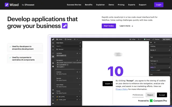Click the info icon beside Text type
This screenshot has height=107, width=172.
[157, 61]
